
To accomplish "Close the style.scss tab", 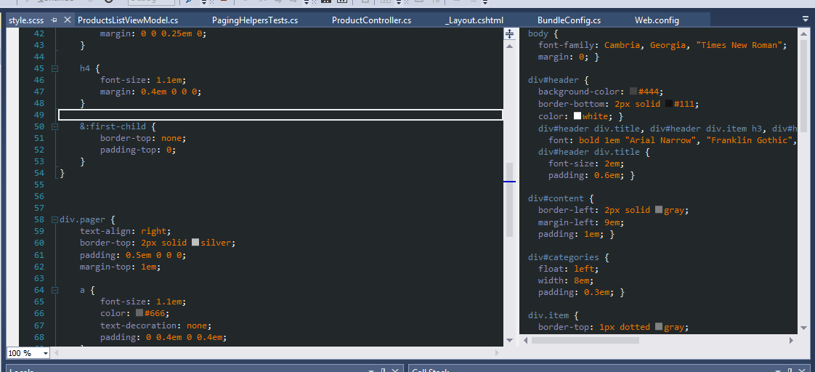I will 67,20.
